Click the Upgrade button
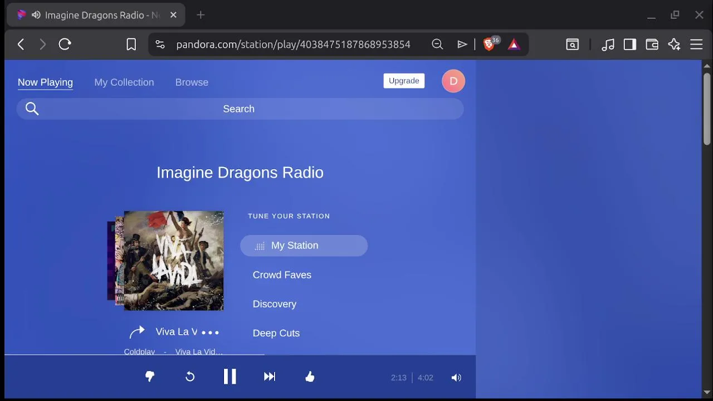The image size is (713, 401). pos(404,81)
